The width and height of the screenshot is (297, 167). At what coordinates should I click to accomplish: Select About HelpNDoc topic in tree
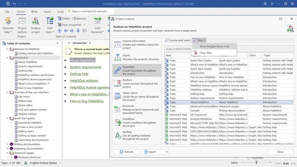pyautogui.click(x=28, y=62)
